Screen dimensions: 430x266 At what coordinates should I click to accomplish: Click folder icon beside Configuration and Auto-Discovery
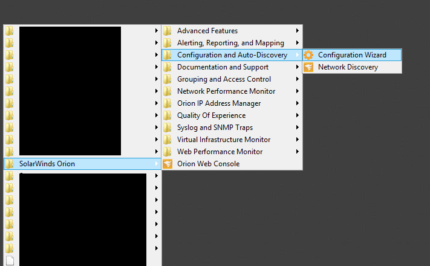pos(168,55)
